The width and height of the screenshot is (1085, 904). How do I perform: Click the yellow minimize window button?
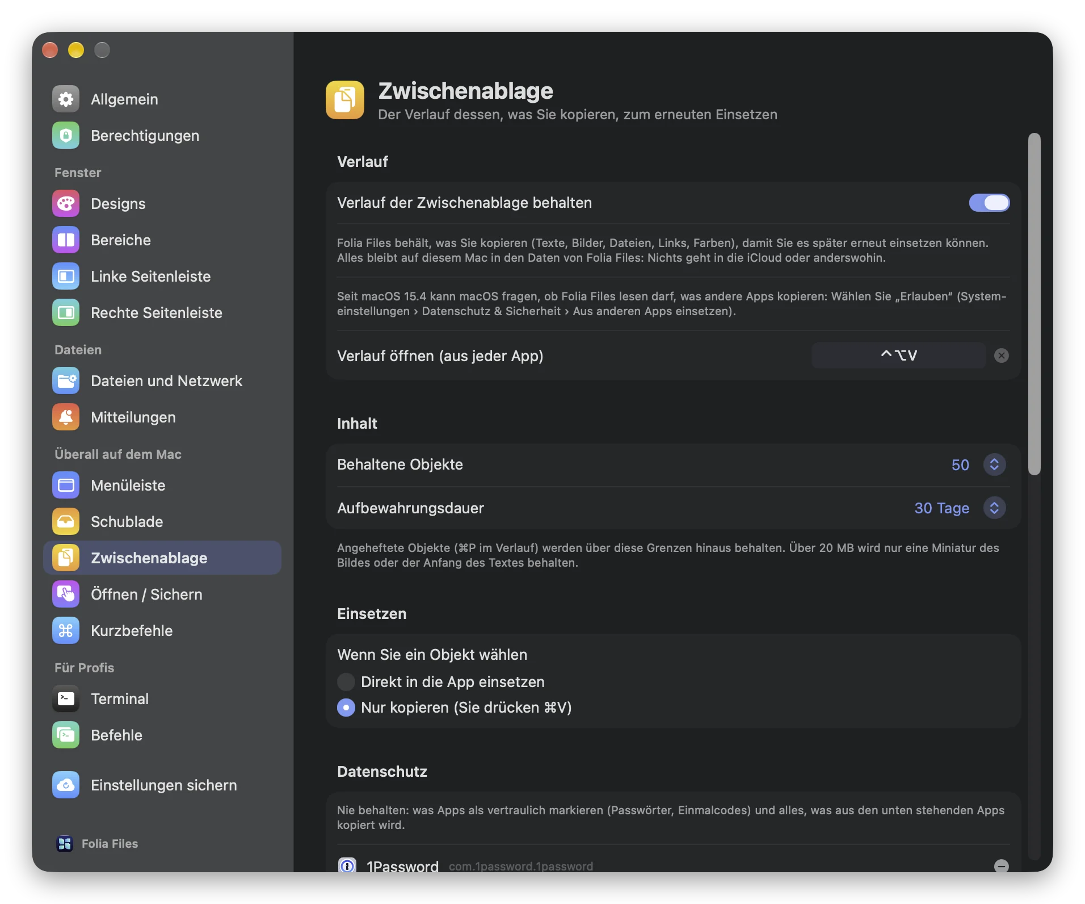(76, 50)
